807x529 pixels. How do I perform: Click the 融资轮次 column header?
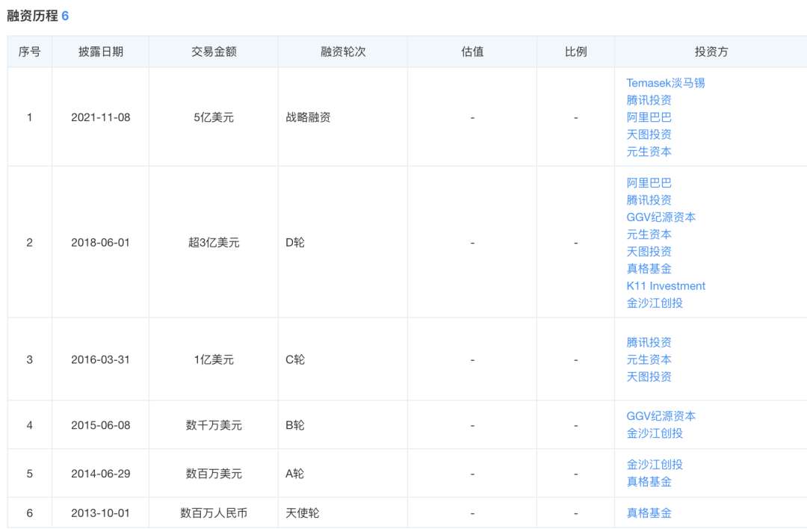point(343,52)
